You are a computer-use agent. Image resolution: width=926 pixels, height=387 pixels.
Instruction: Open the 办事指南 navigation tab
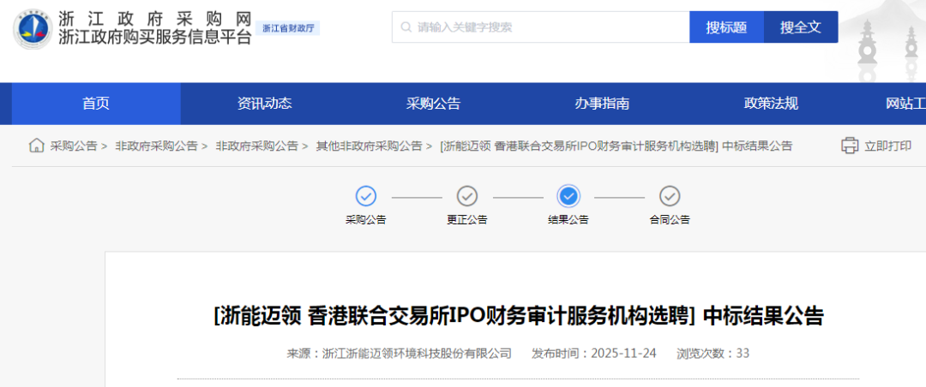(603, 104)
